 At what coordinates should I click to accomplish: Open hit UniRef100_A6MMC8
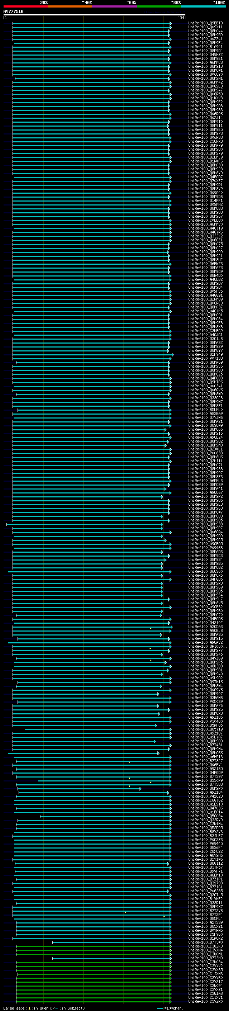point(205,62)
